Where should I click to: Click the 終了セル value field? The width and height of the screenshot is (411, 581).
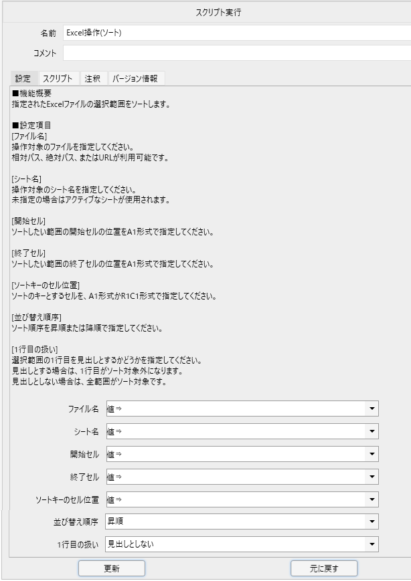pos(234,477)
